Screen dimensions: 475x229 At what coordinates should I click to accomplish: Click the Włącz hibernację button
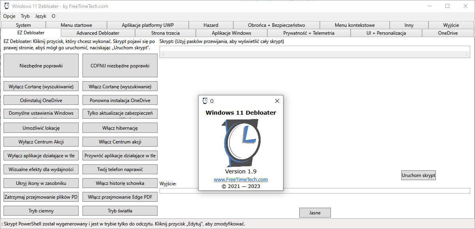pos(120,128)
